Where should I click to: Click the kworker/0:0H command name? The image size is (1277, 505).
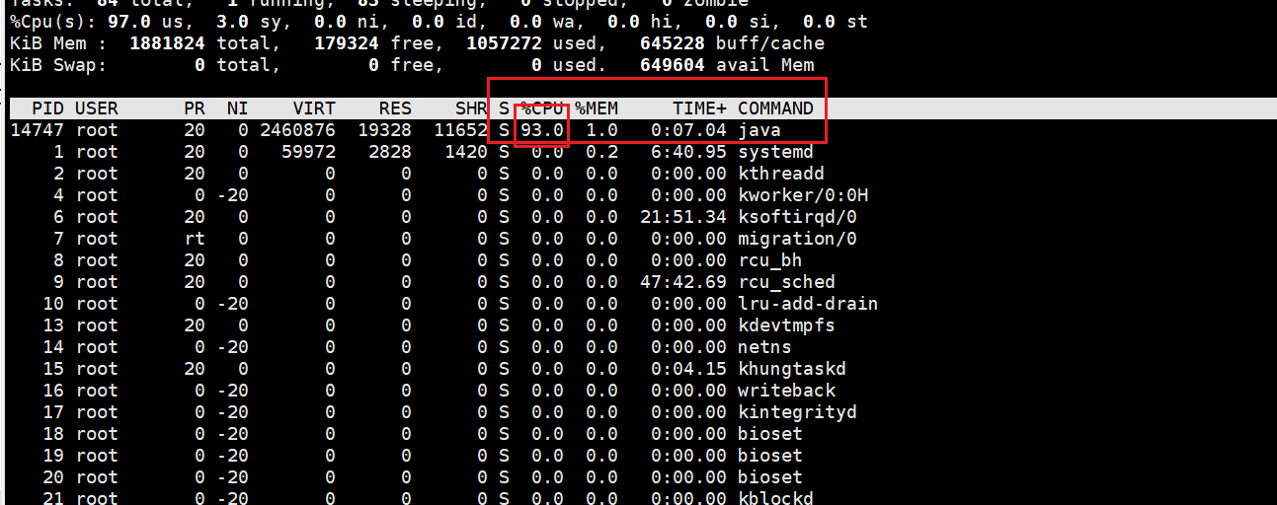pyautogui.click(x=803, y=195)
